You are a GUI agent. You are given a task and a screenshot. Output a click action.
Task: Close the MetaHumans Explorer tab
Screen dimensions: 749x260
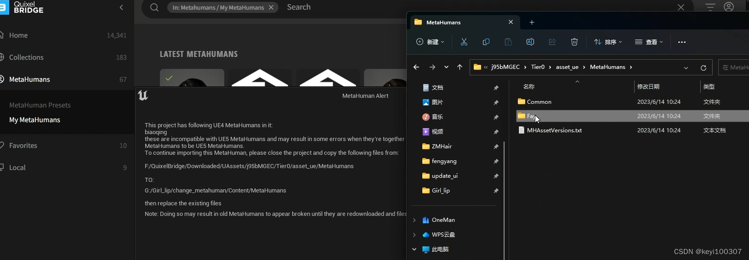511,22
